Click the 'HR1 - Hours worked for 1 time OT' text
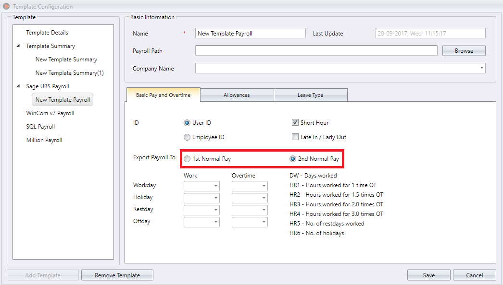The image size is (503, 285). coord(333,185)
